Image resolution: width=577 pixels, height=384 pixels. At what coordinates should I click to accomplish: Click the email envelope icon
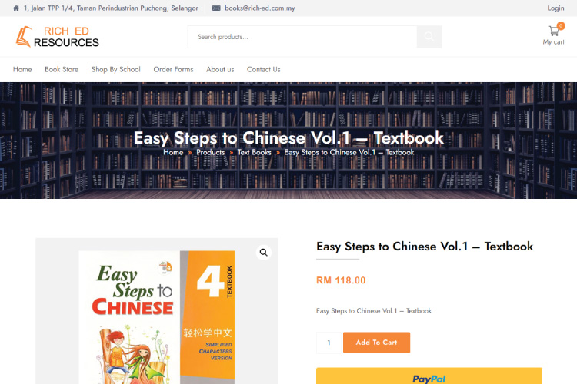[216, 8]
